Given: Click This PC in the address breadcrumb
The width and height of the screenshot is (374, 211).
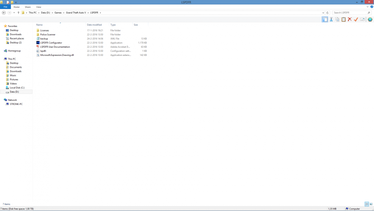Looking at the screenshot, I should (33, 13).
